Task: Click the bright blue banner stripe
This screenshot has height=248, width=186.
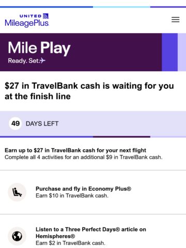Action: click(169, 52)
